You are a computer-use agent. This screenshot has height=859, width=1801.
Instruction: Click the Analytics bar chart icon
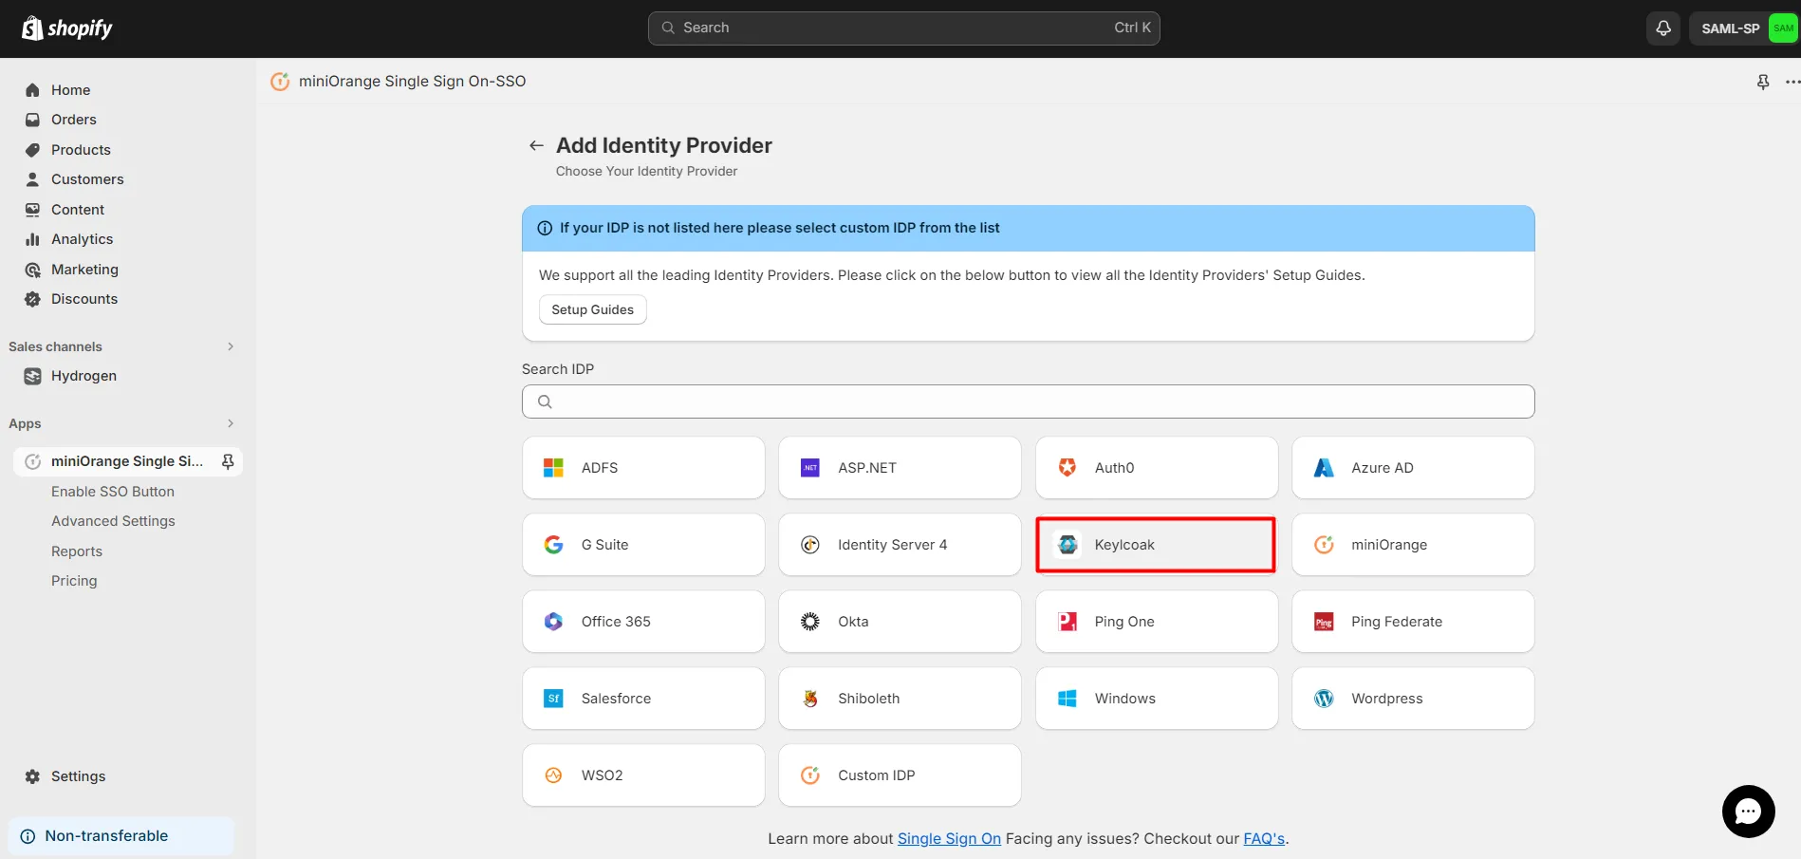(x=32, y=239)
